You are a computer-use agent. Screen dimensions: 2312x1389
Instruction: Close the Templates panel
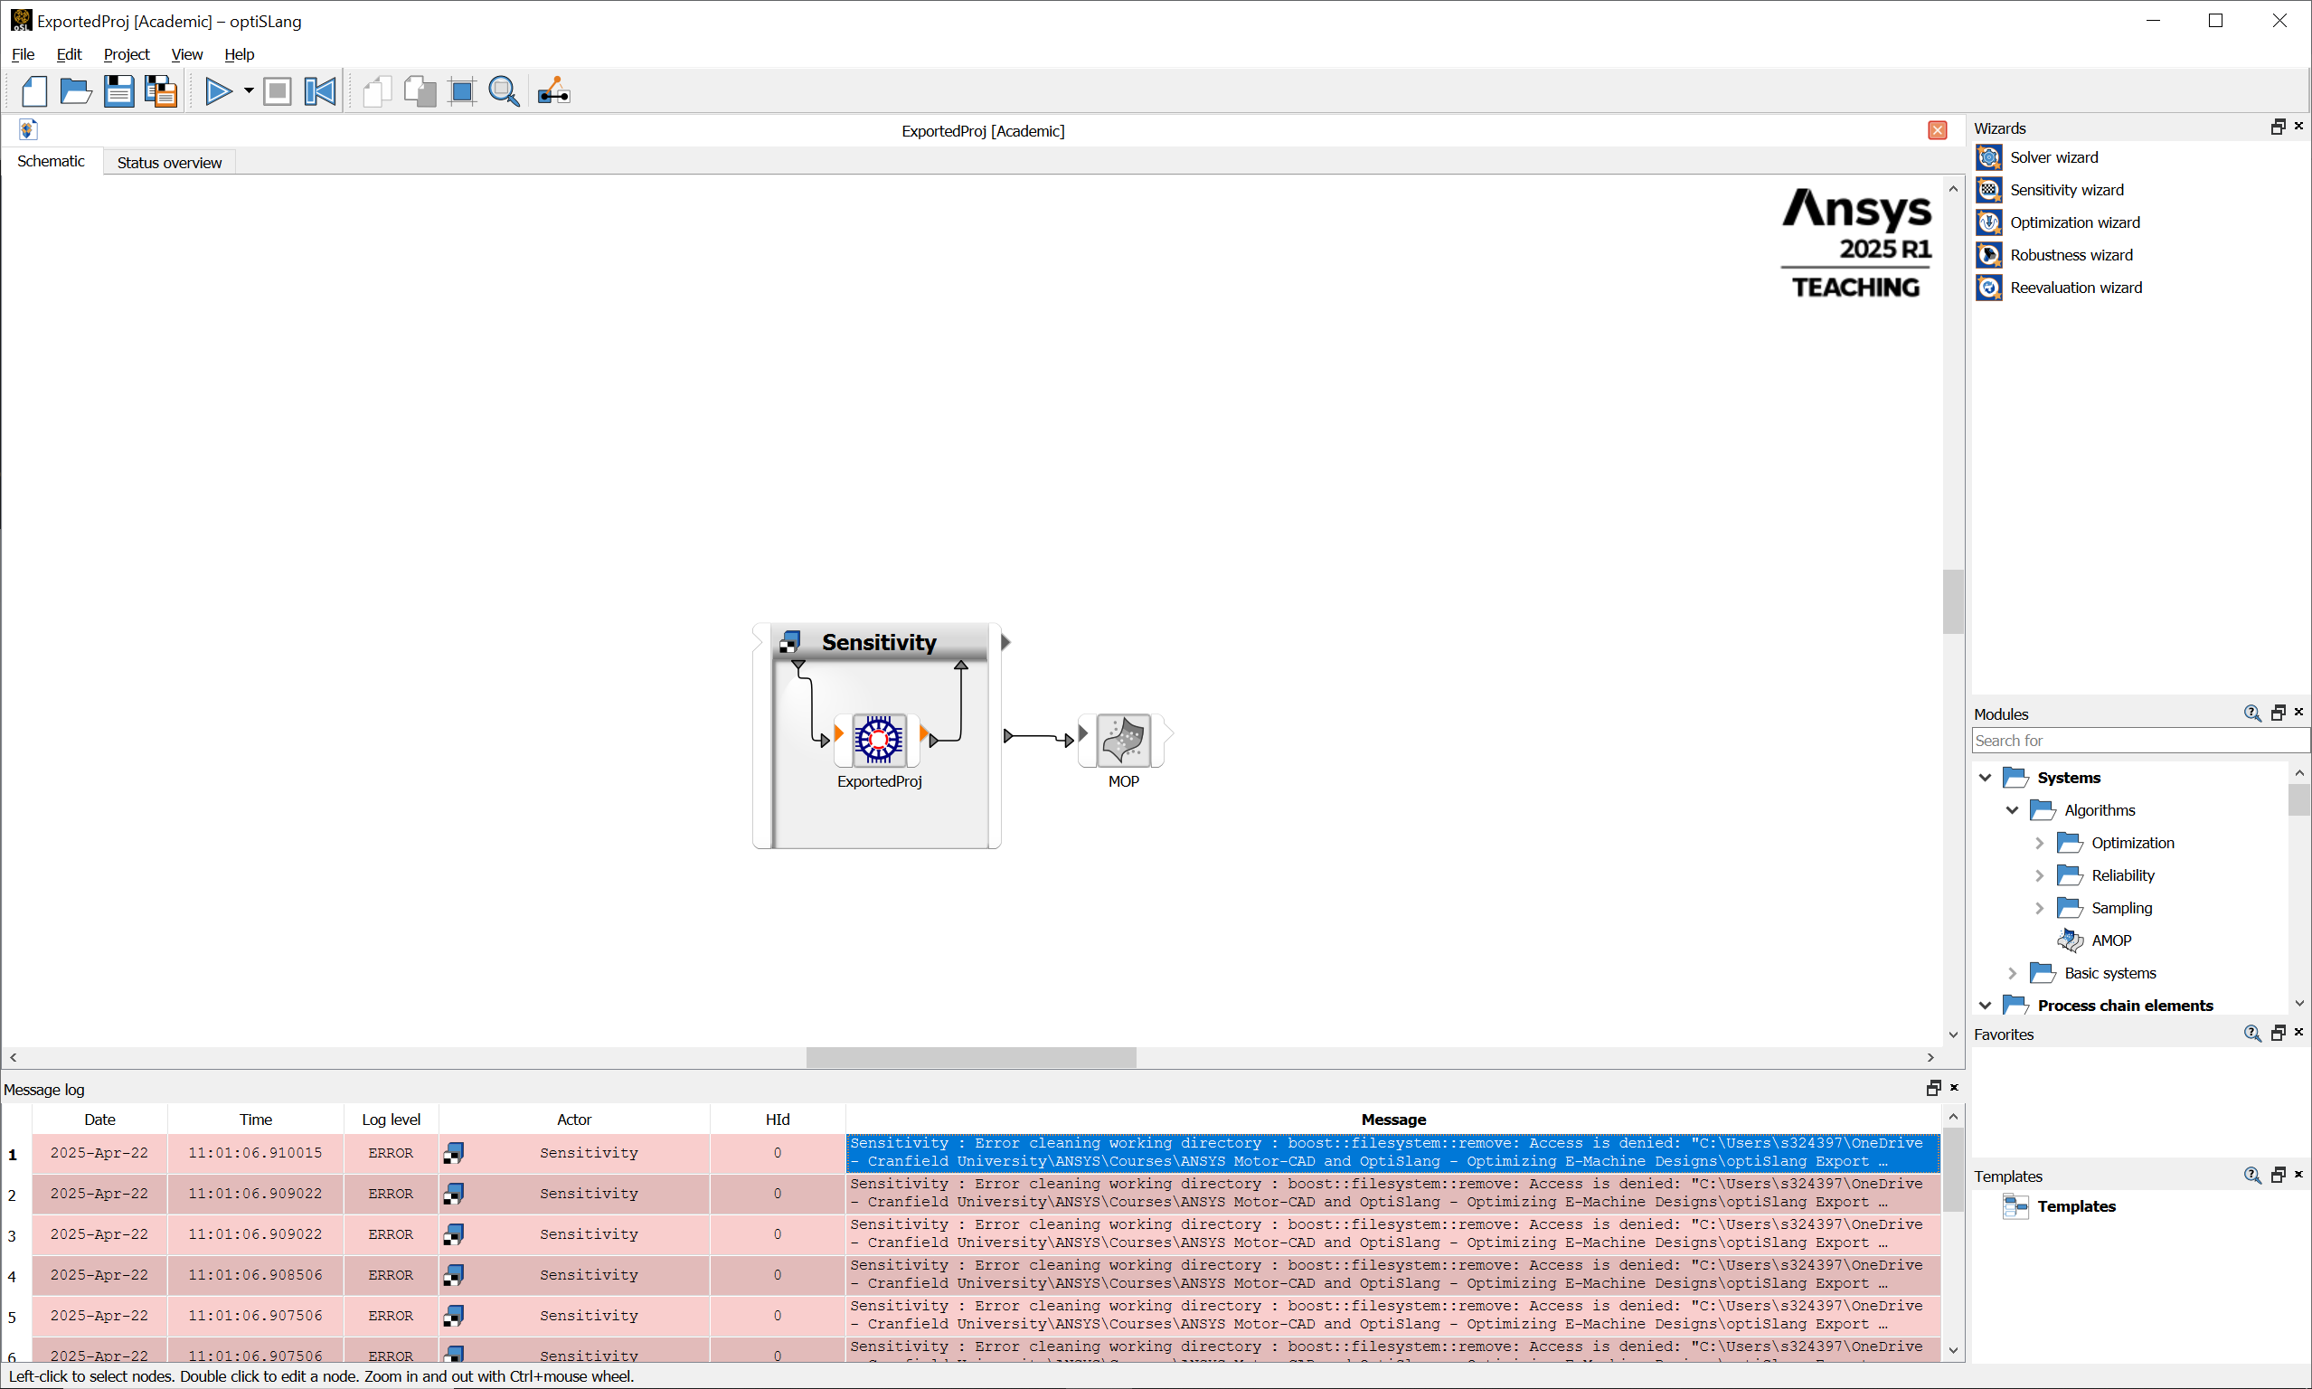2299,1175
